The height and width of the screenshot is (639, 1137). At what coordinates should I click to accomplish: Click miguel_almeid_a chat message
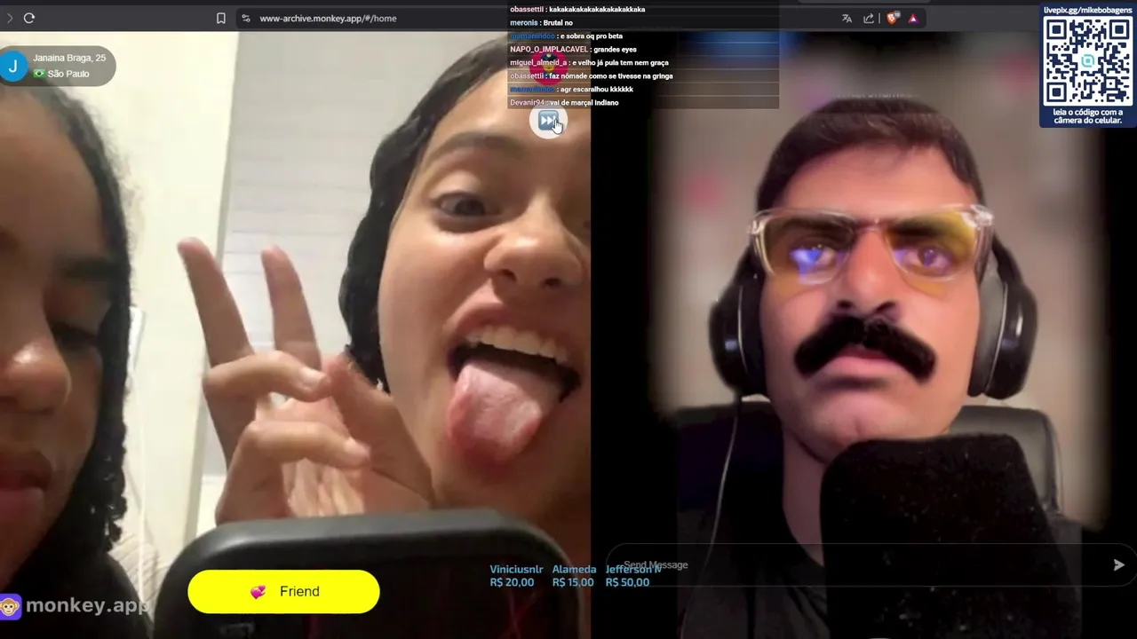(589, 63)
